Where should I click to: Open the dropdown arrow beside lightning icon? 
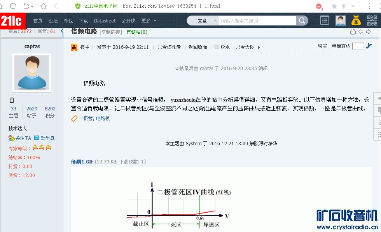click(x=353, y=6)
